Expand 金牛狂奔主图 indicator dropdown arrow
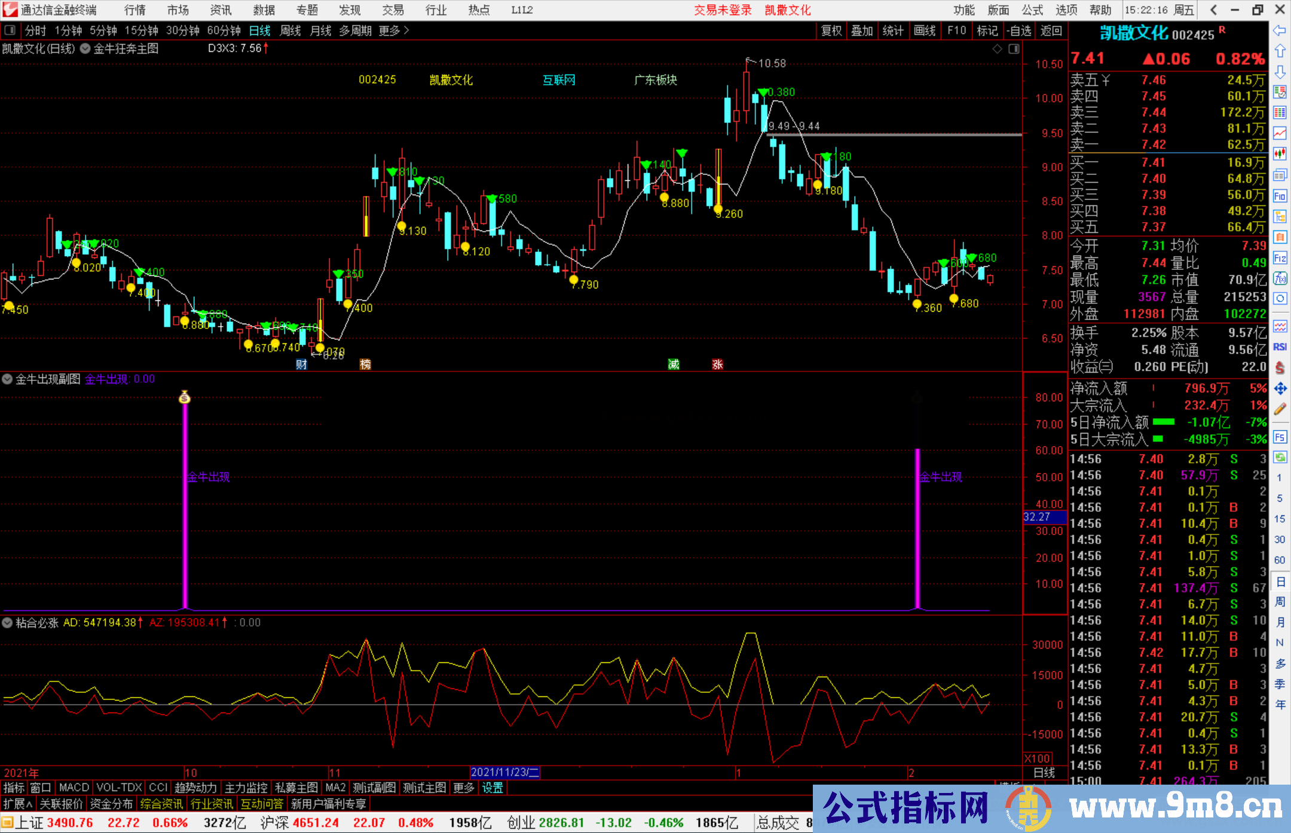 [x=85, y=49]
